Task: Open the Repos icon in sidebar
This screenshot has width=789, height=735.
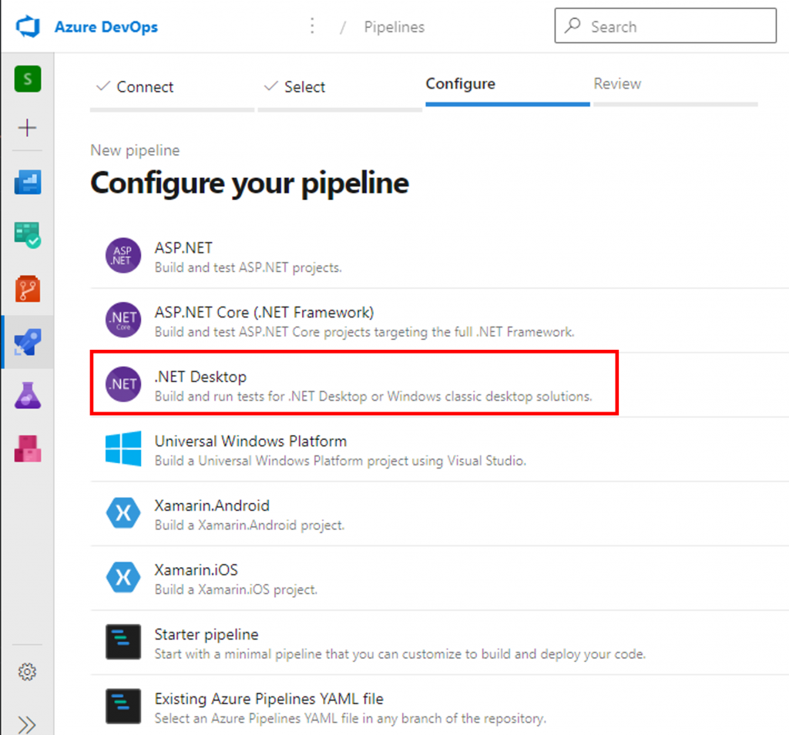Action: [28, 288]
